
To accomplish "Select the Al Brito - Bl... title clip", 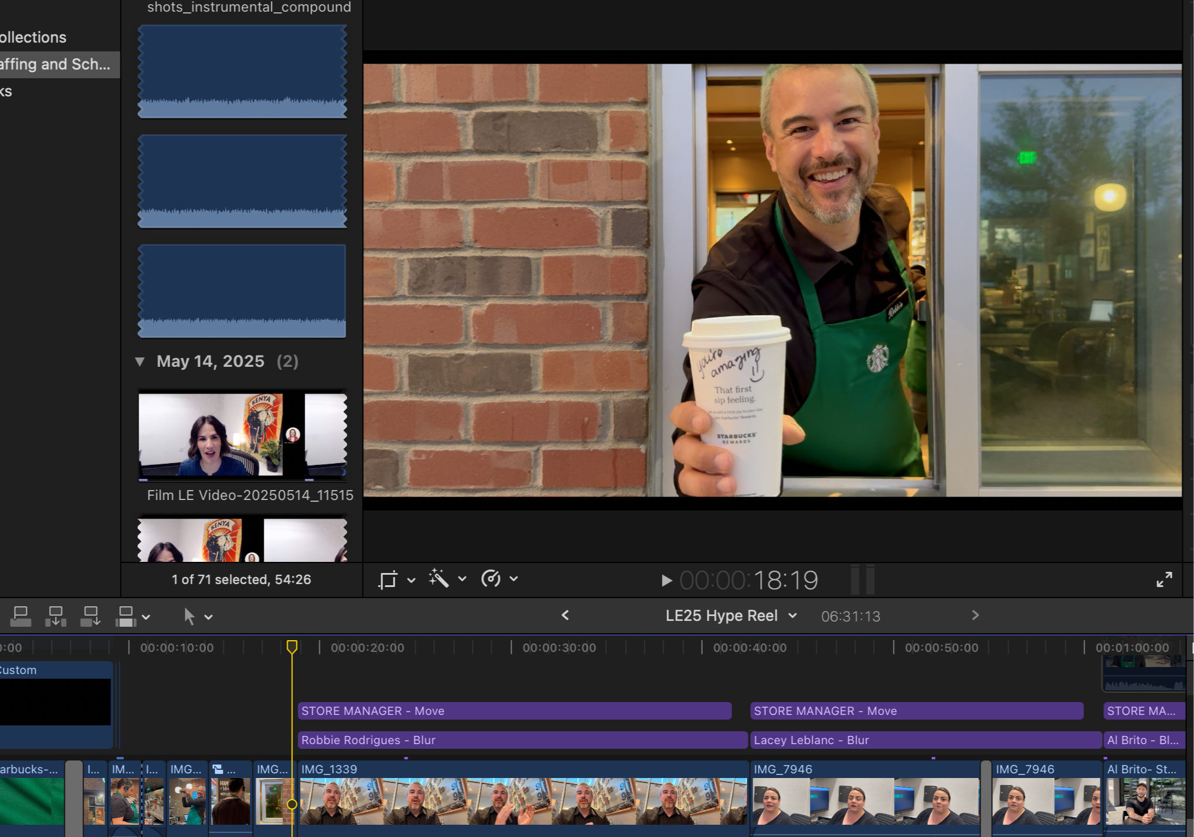I will pyautogui.click(x=1144, y=740).
